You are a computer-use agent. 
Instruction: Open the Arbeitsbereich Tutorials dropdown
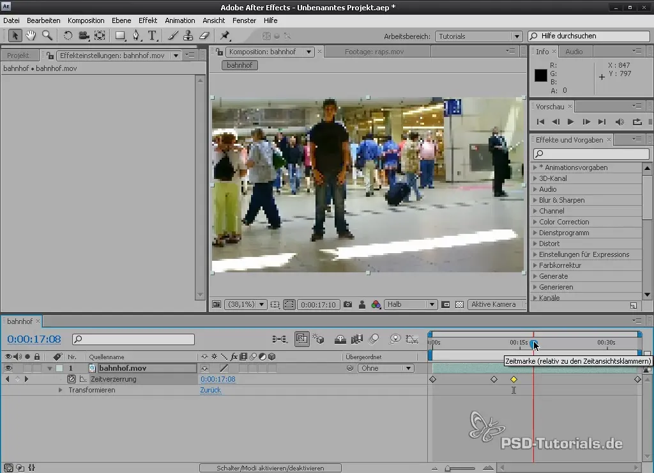pyautogui.click(x=478, y=36)
